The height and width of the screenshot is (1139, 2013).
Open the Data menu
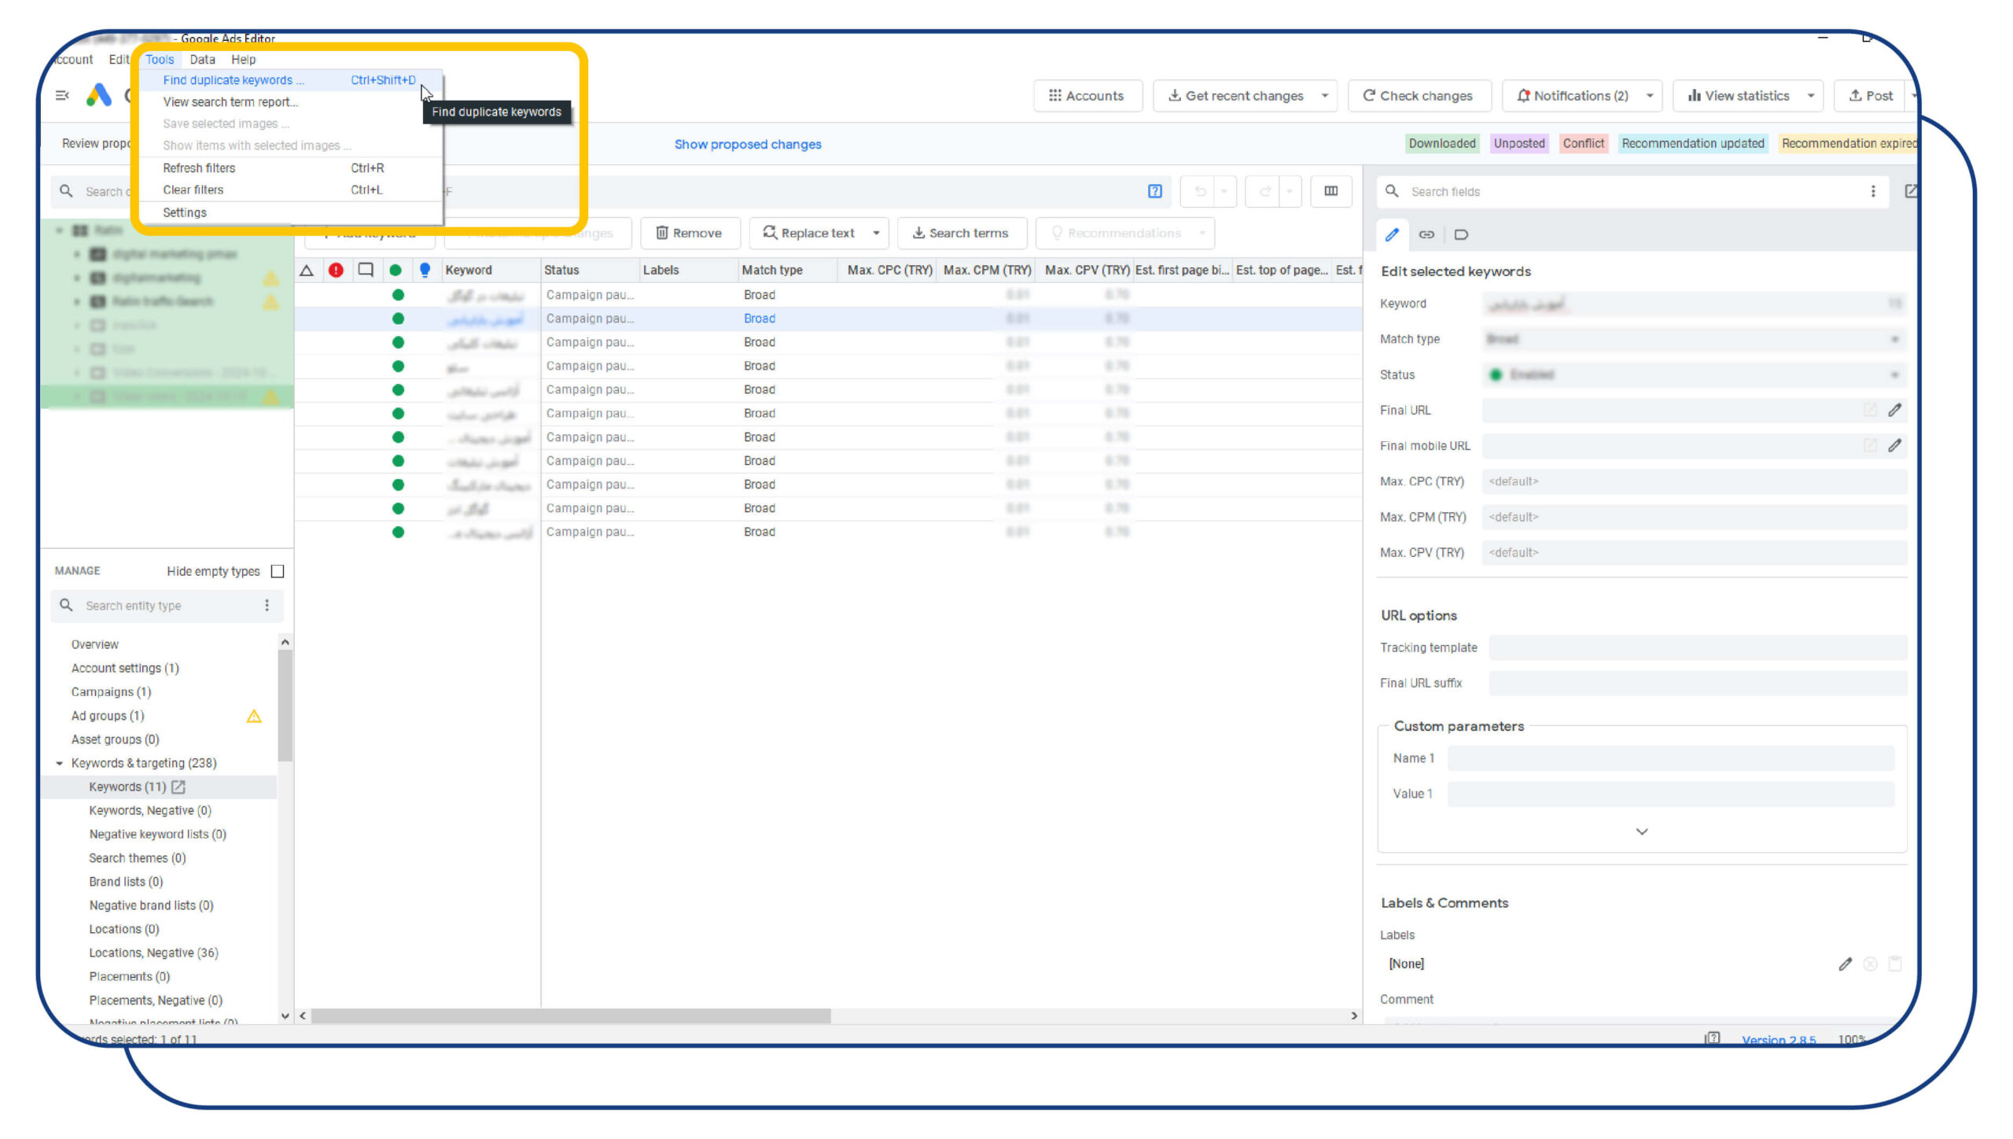point(202,60)
